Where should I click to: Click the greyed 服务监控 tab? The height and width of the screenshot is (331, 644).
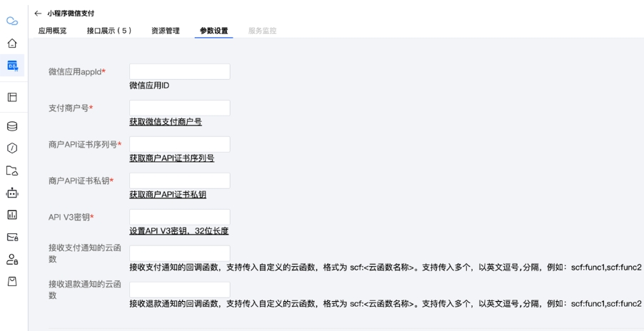coord(262,31)
